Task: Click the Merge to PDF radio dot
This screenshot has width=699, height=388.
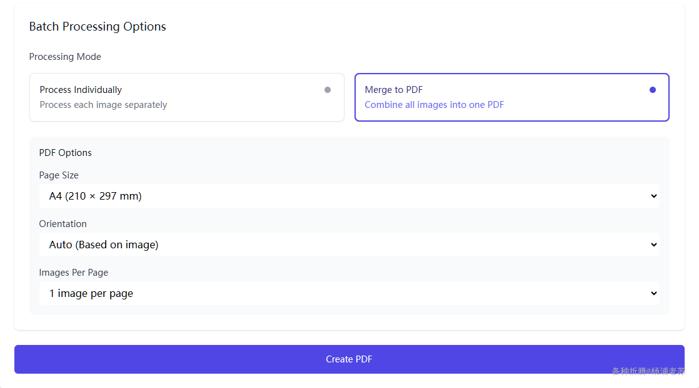Action: [653, 90]
